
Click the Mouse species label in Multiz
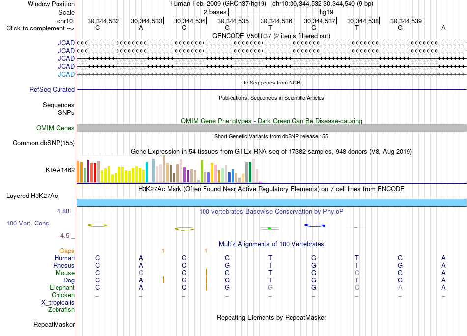tap(65, 273)
